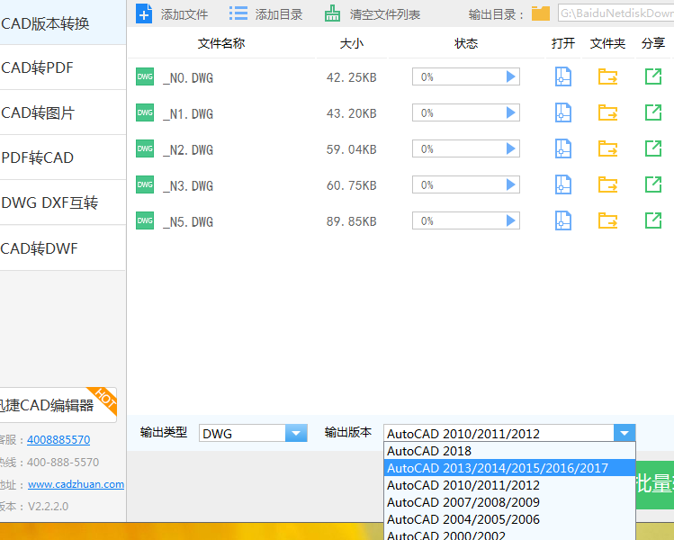Share the _N0.DWG file
Screen dimensions: 674x540
point(653,77)
